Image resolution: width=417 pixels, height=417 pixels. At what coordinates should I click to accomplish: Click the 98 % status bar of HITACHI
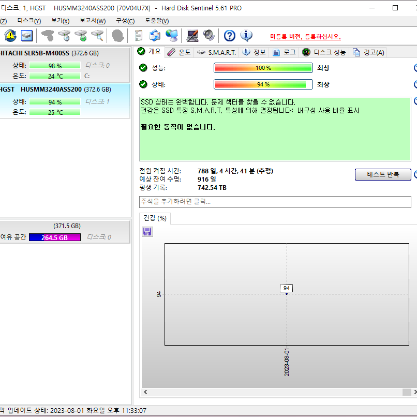[x=55, y=65]
